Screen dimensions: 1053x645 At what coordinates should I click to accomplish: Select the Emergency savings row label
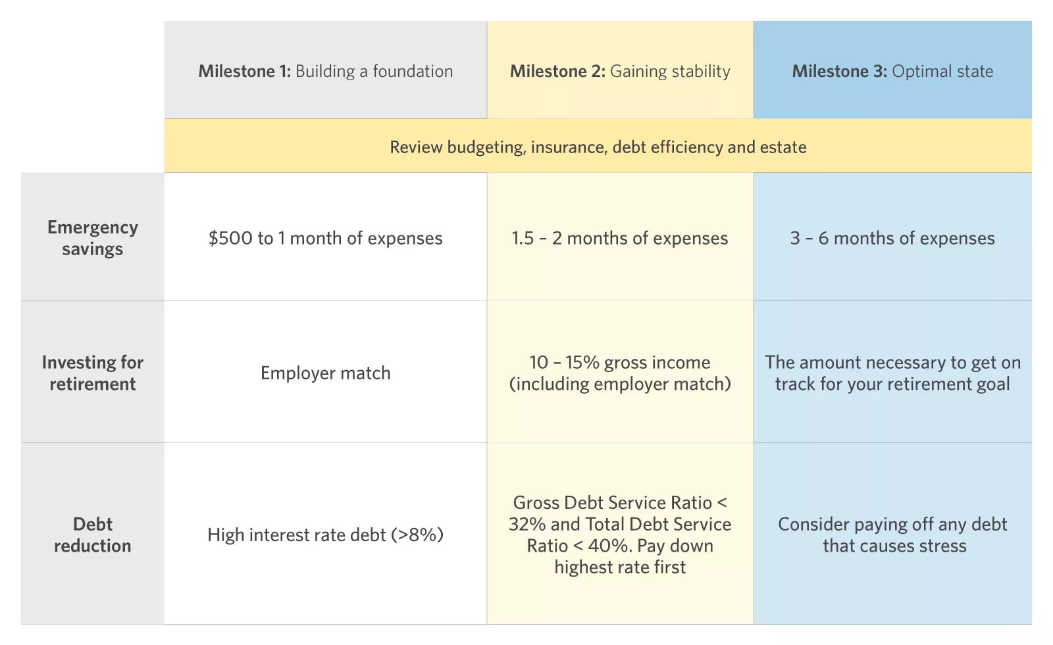click(93, 238)
